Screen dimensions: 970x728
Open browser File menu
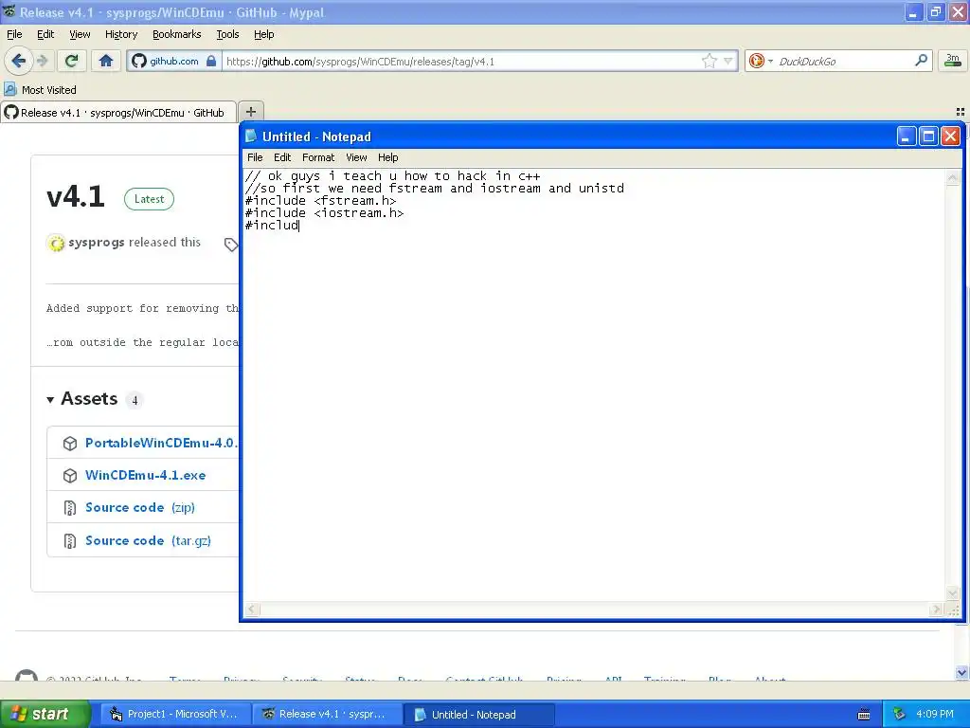14,34
